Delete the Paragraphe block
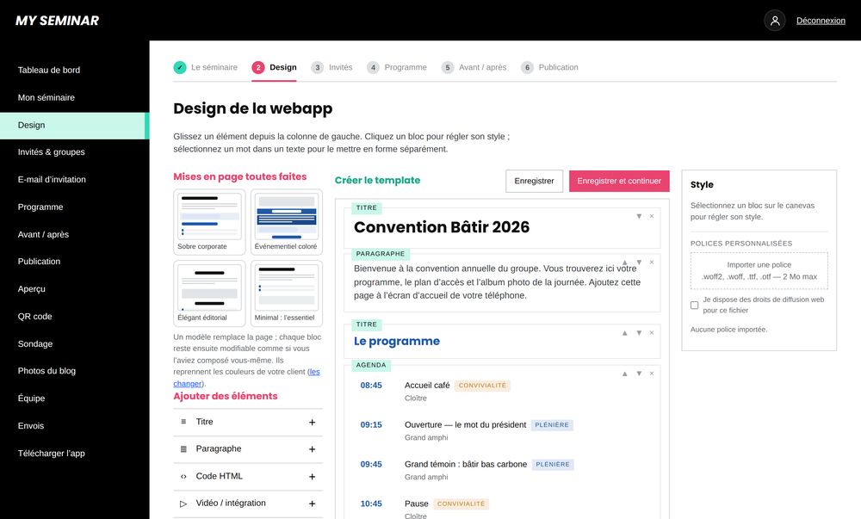Screen dimensions: 861x519 click(x=652, y=263)
